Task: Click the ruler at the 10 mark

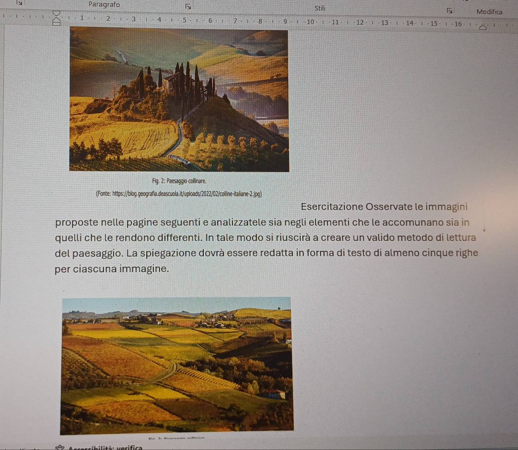Action: click(310, 22)
